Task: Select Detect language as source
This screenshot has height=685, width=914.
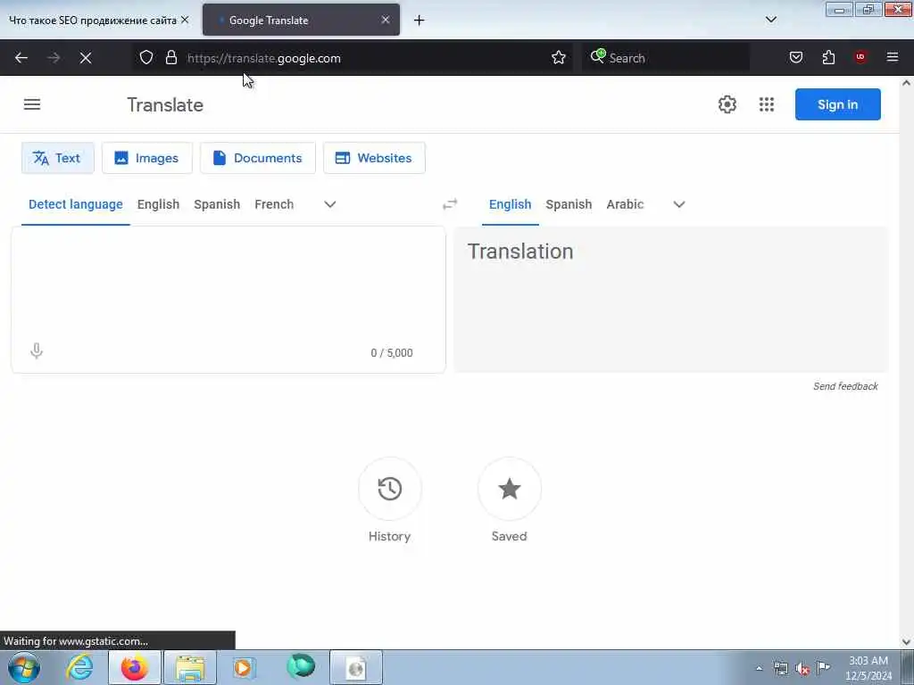Action: [76, 204]
